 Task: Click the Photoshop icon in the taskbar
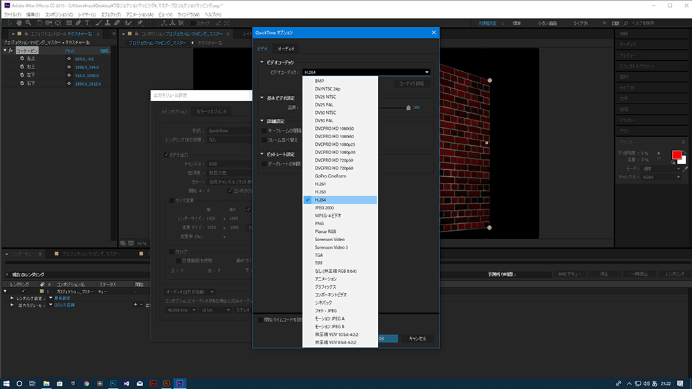pyautogui.click(x=113, y=382)
